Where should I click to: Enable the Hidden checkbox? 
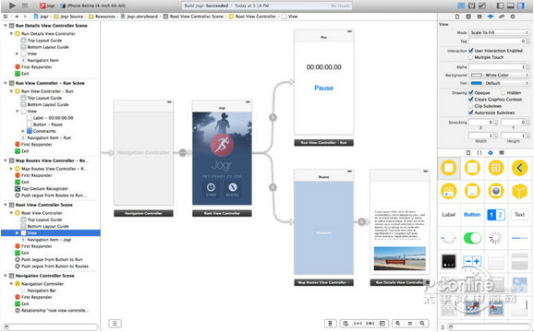click(x=503, y=92)
